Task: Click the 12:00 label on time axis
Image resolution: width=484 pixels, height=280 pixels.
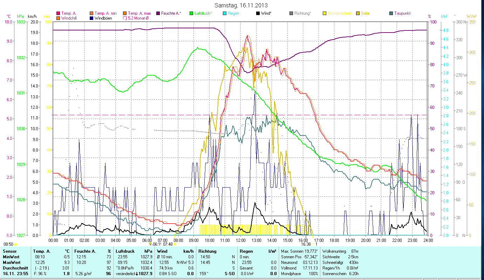Action: click(241, 240)
